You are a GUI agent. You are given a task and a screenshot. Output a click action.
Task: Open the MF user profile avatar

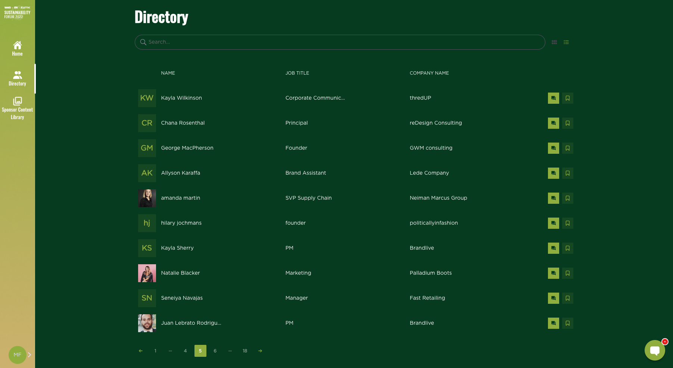(17, 355)
